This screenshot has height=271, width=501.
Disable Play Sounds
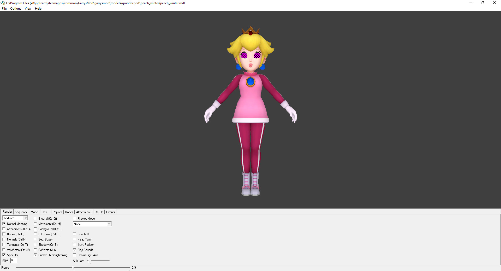[75, 250]
